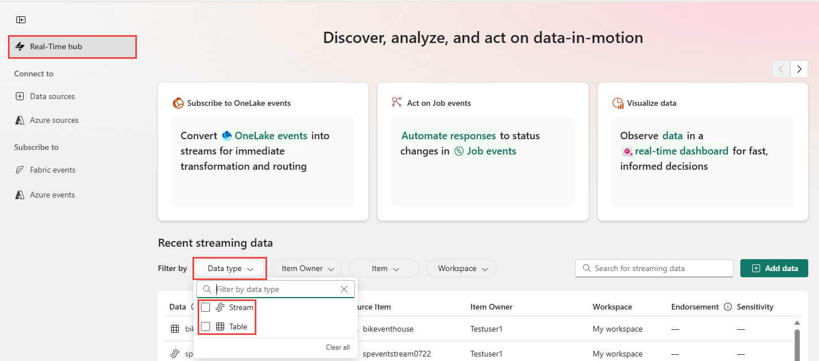Click My workspace in the bikeventhouse row
The image size is (819, 361).
click(618, 329)
